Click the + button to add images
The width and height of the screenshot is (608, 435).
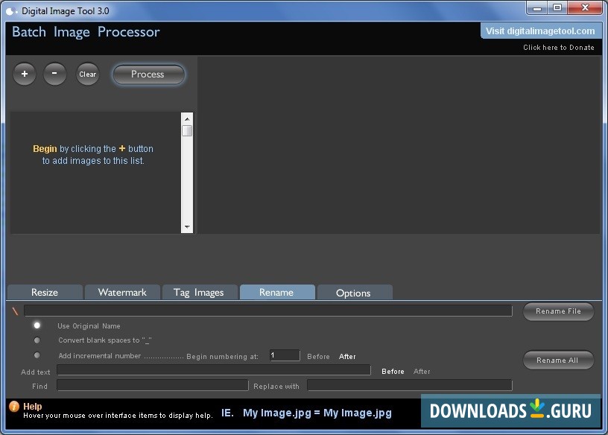(x=24, y=74)
